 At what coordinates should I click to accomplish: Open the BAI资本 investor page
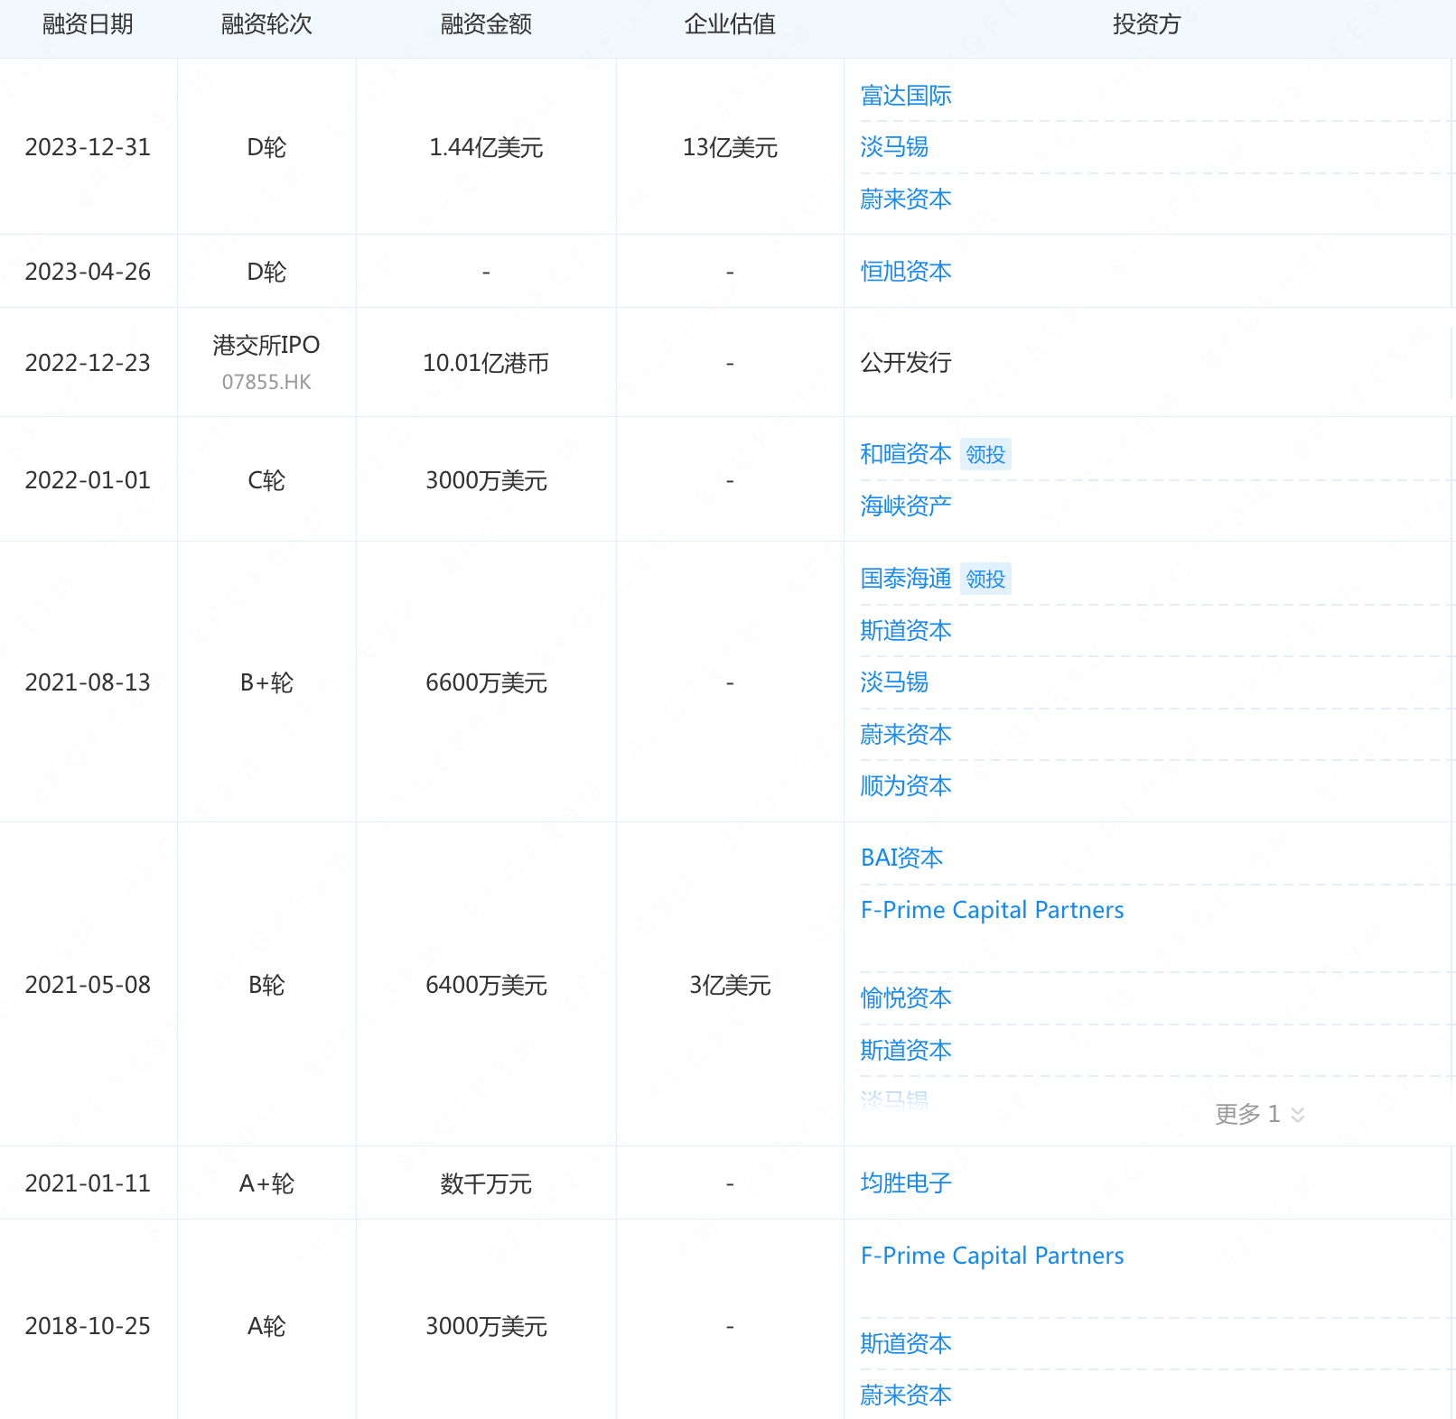[x=901, y=858]
